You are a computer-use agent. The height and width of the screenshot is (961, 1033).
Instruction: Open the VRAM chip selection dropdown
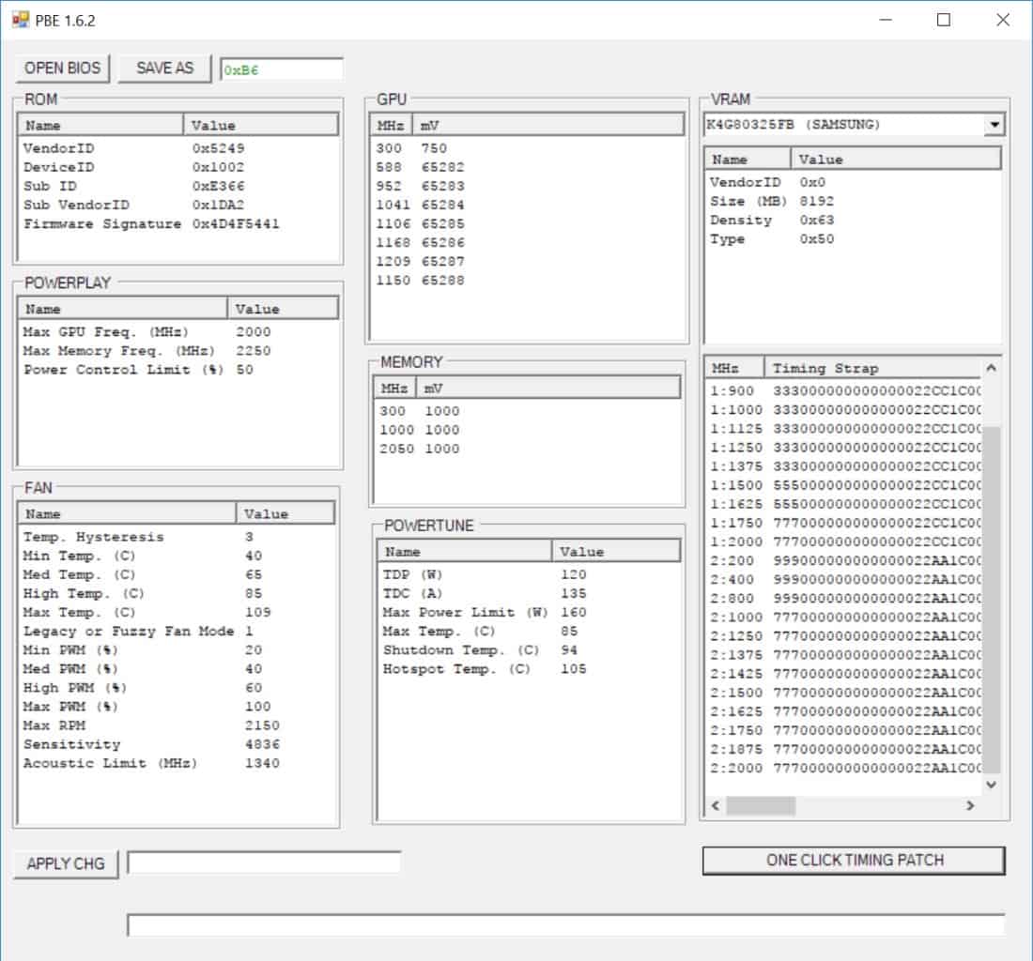(993, 124)
